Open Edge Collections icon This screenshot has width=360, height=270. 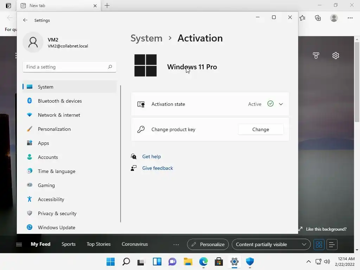(318, 18)
